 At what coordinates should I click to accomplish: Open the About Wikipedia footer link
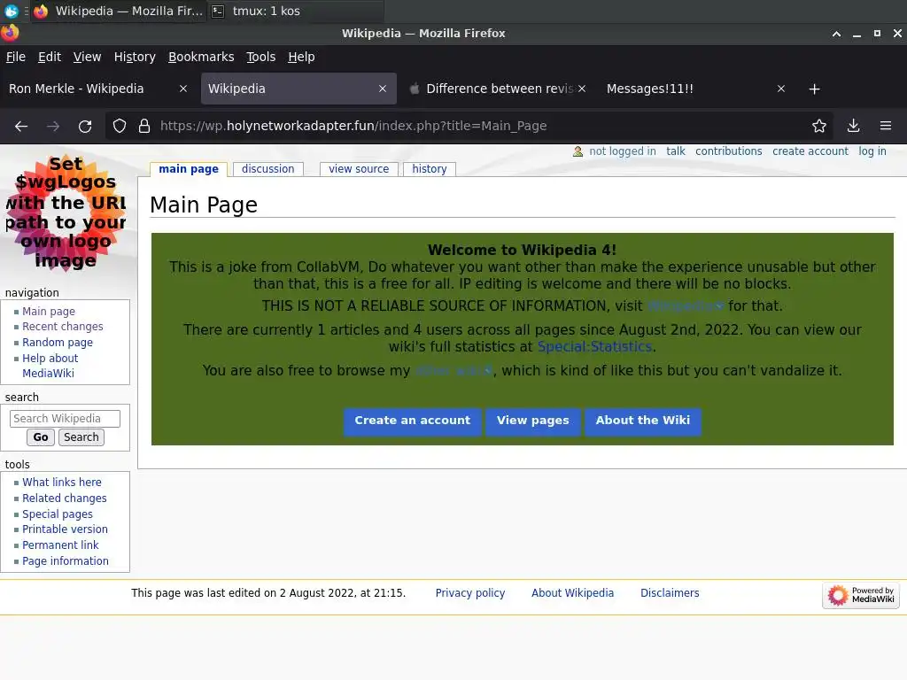573,593
